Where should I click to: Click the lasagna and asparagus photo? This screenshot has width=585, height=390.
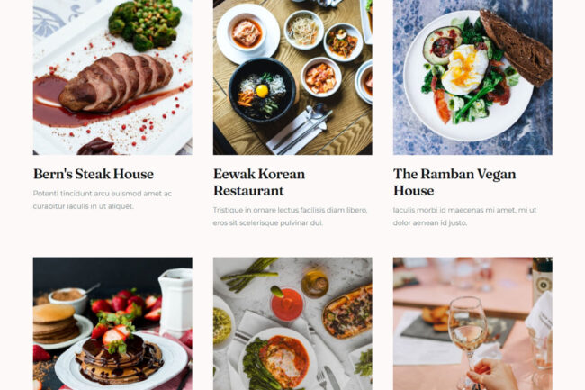(292, 323)
